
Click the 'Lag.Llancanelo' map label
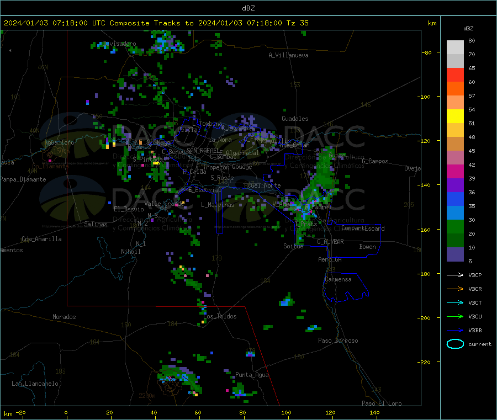35,384
